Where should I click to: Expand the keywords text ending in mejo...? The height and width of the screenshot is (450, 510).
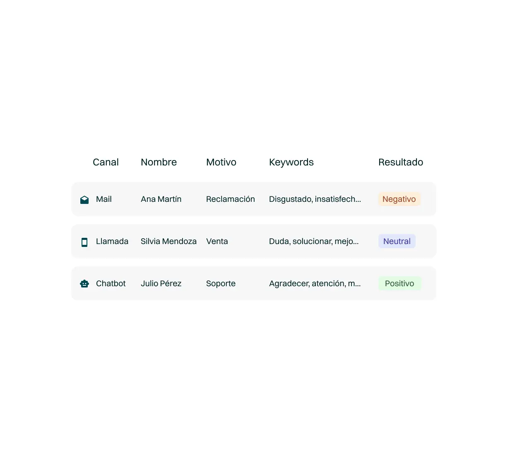coord(315,241)
